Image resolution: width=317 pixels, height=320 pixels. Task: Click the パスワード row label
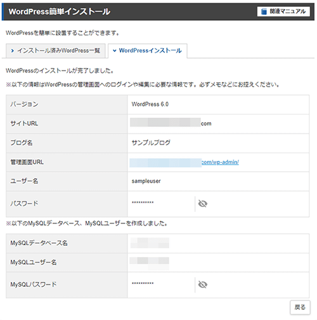(x=24, y=203)
